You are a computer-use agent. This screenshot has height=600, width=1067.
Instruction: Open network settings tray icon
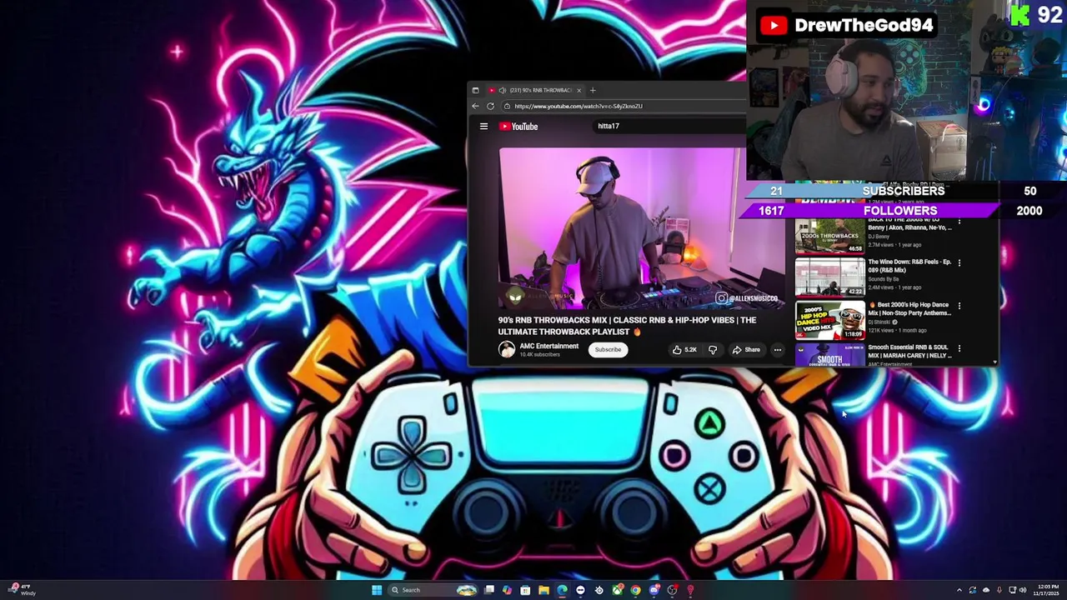(1013, 590)
